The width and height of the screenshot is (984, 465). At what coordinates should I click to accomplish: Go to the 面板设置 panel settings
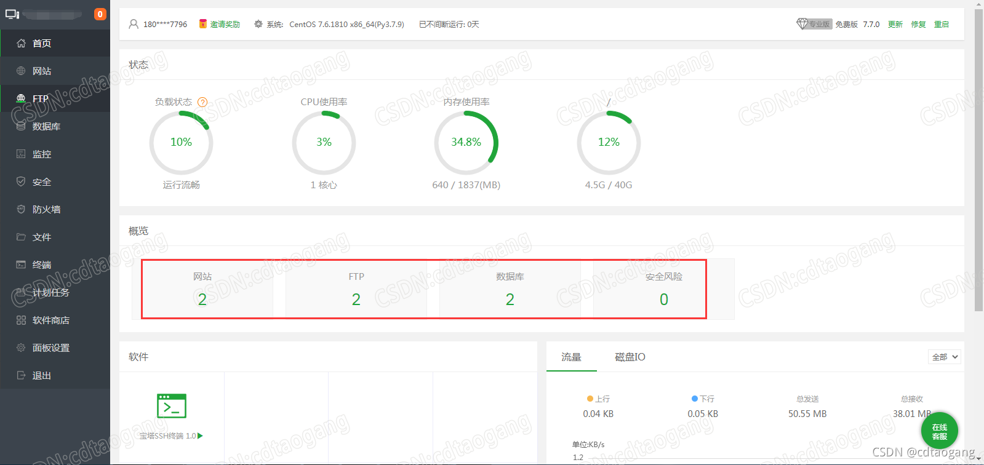point(55,348)
